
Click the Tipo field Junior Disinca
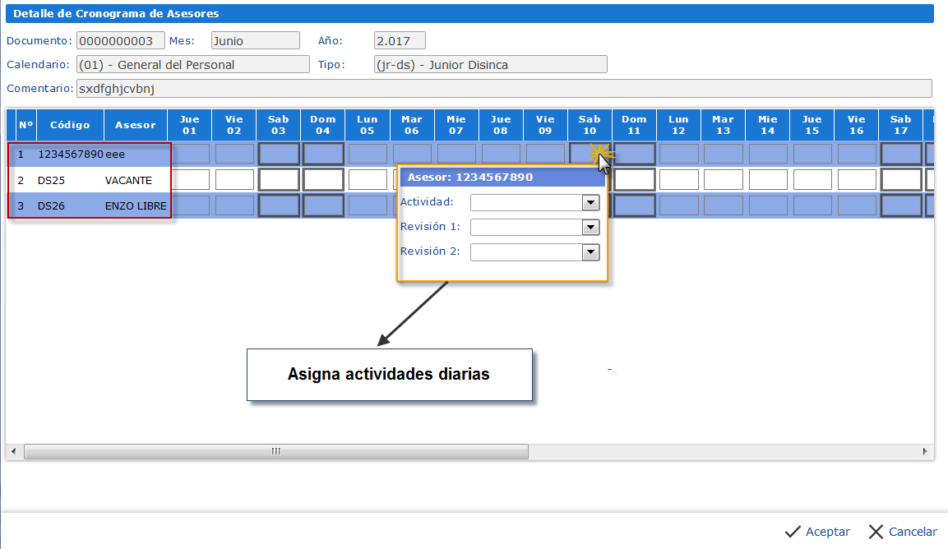click(490, 64)
